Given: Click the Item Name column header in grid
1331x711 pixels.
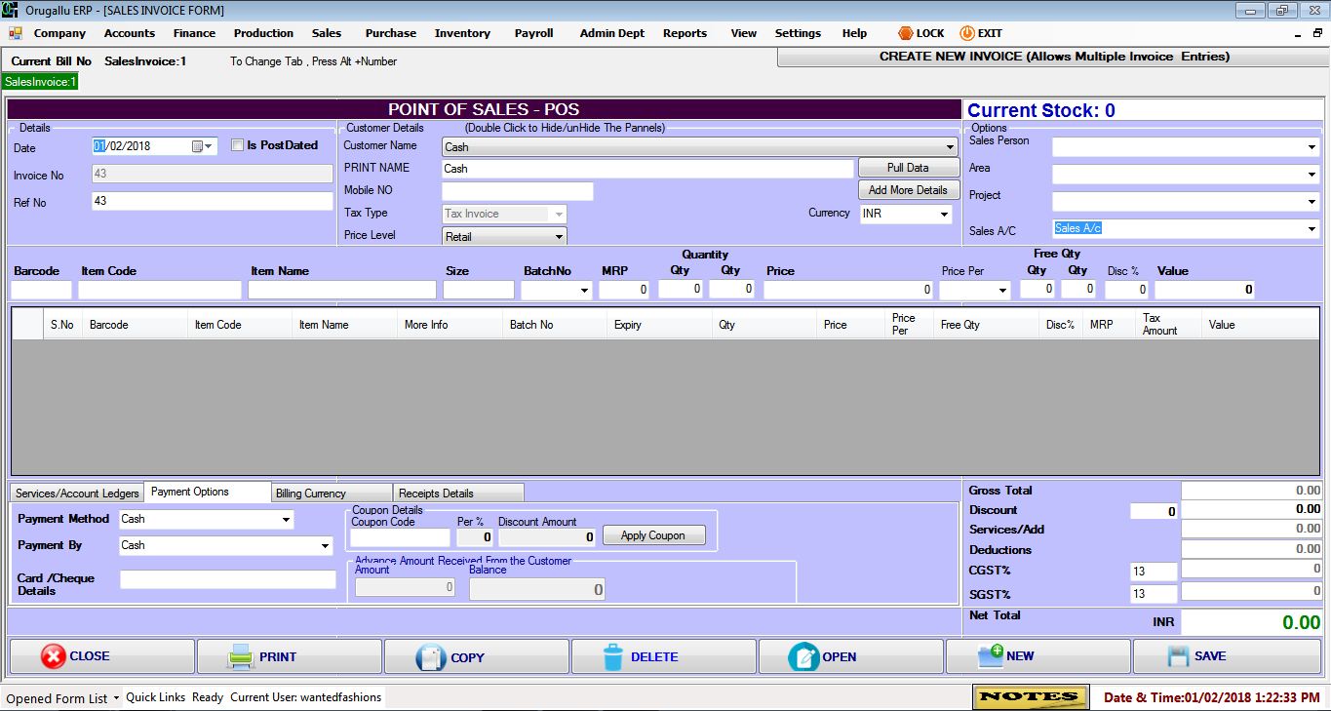Looking at the screenshot, I should click(x=345, y=325).
